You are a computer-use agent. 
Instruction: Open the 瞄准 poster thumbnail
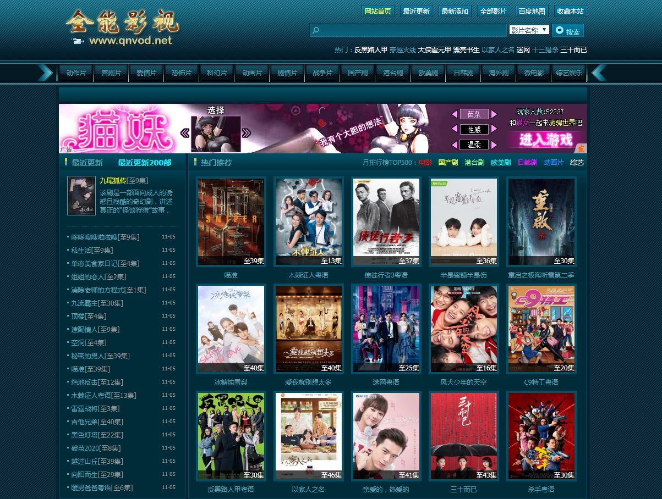(x=231, y=222)
